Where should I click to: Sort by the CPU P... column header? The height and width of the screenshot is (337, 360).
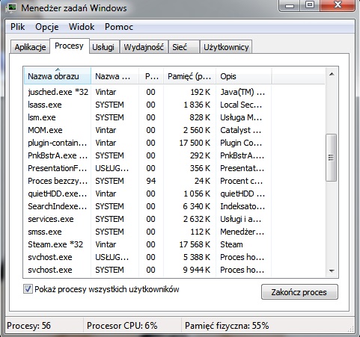tap(151, 76)
